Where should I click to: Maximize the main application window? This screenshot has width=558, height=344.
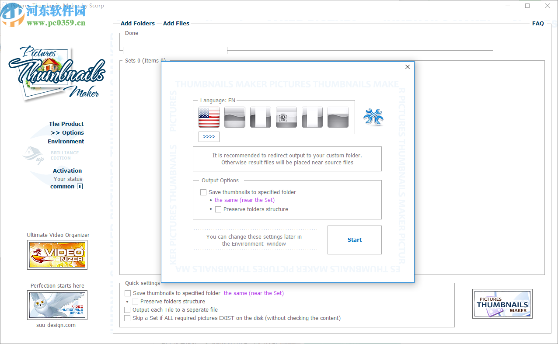coord(527,6)
